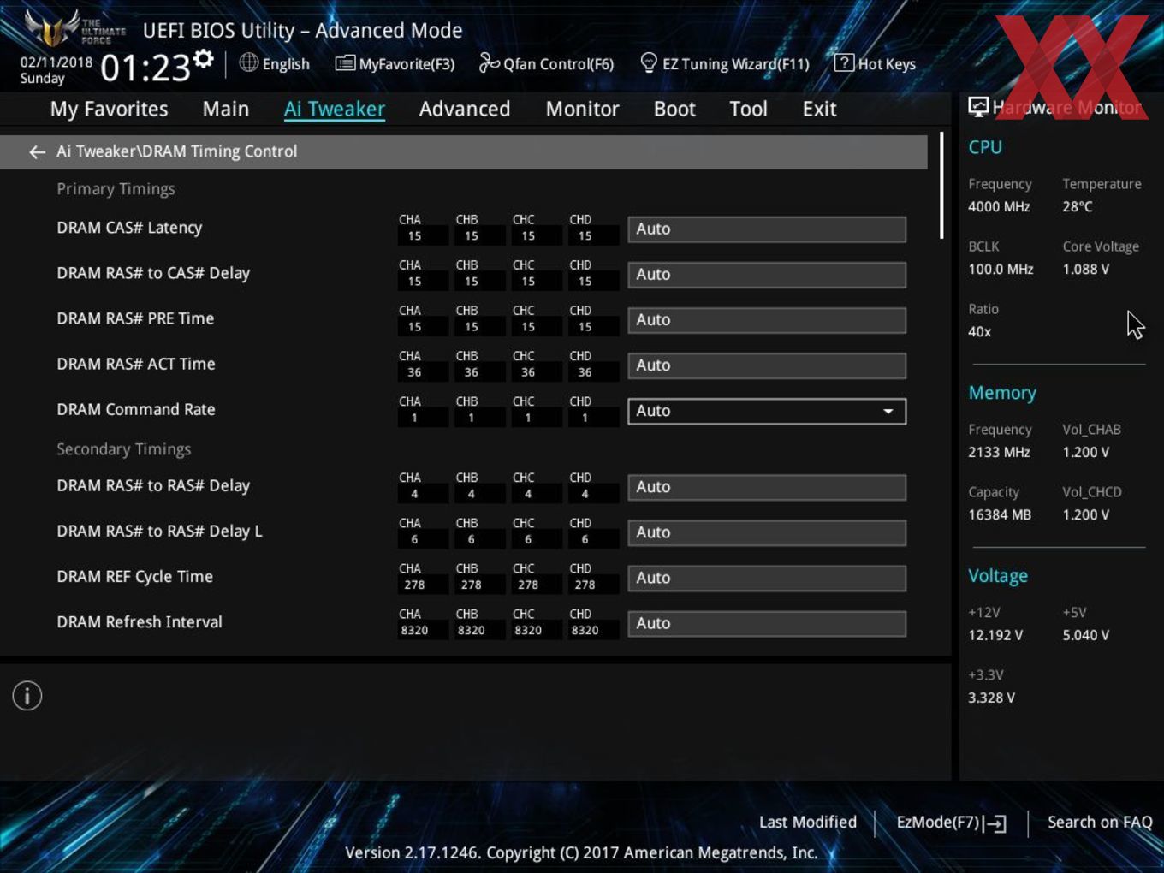Click DRAM RAS# to RAS# Delay Auto field
Image resolution: width=1164 pixels, height=873 pixels.
click(767, 487)
